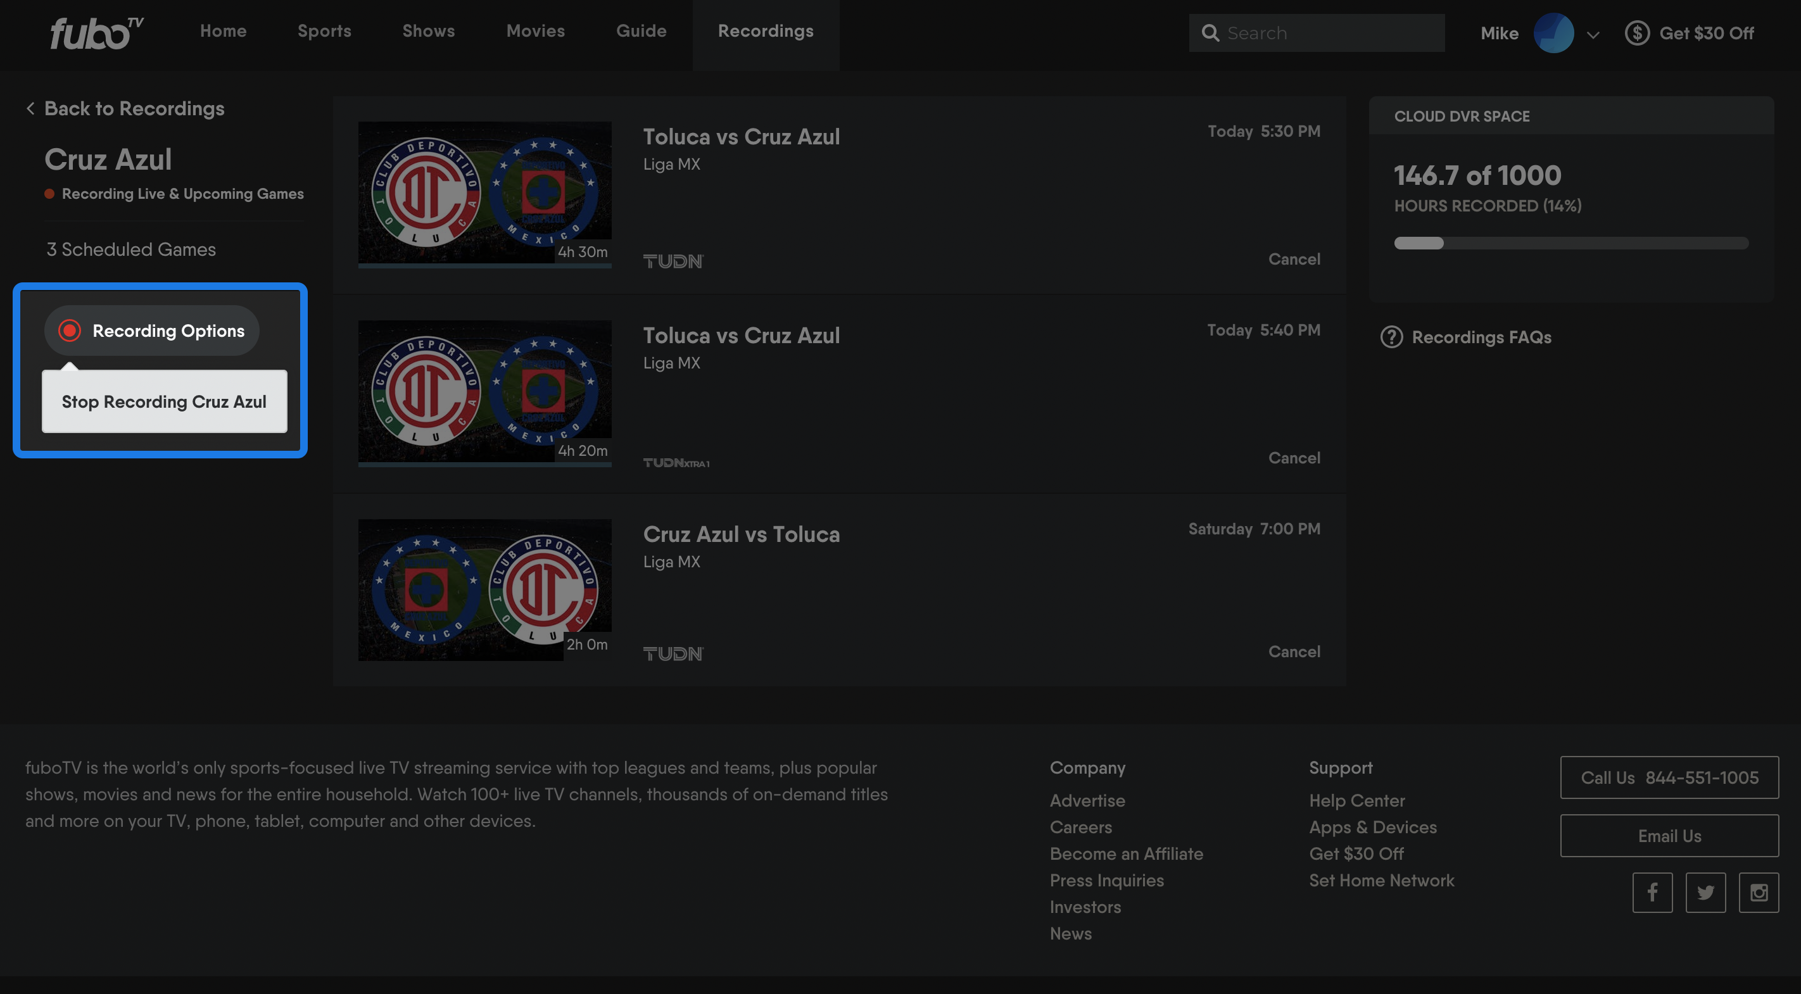The height and width of the screenshot is (994, 1801).
Task: Click Toluca vs Cruz Azul title at 5:40 PM
Action: click(741, 335)
